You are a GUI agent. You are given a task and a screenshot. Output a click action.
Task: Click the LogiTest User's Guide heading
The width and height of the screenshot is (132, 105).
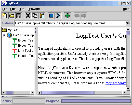click(101, 36)
